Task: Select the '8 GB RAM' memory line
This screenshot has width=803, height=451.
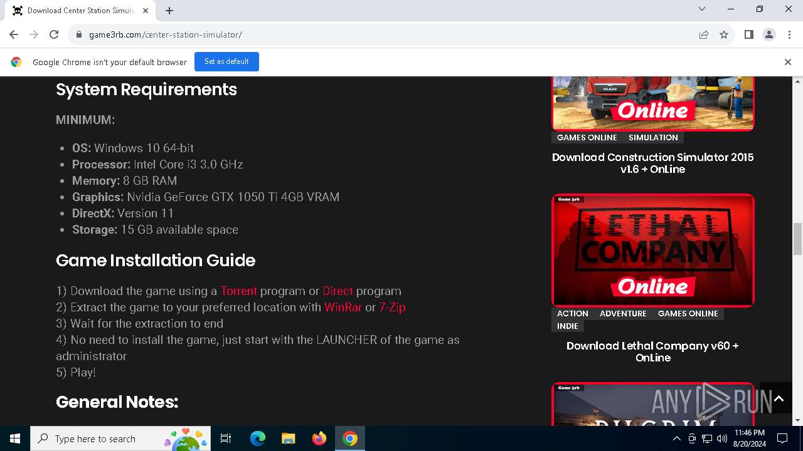Action: [x=124, y=180]
